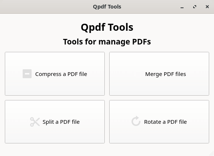Click the 'Tools for manage PDFs' subtitle

(x=107, y=42)
